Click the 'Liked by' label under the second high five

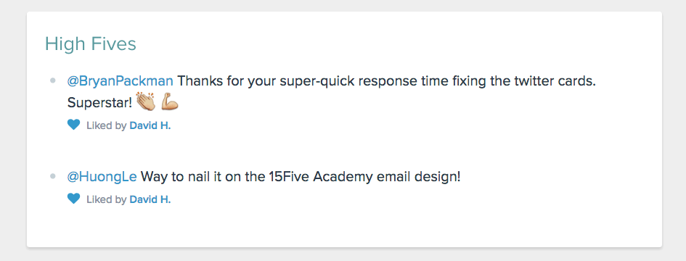click(x=106, y=200)
